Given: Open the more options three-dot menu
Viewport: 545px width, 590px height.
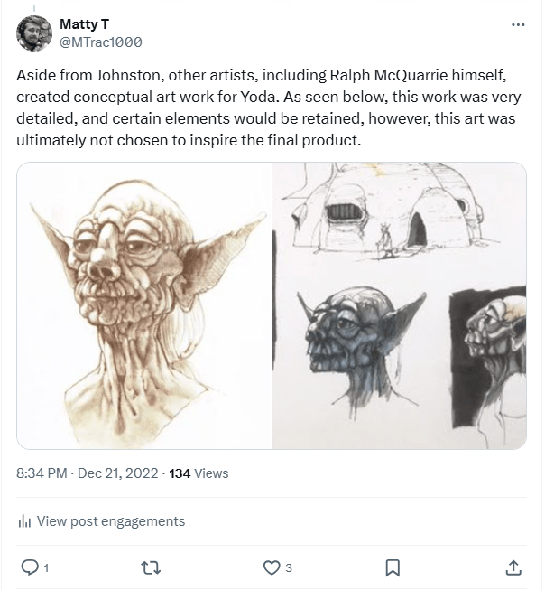Looking at the screenshot, I should 517,25.
